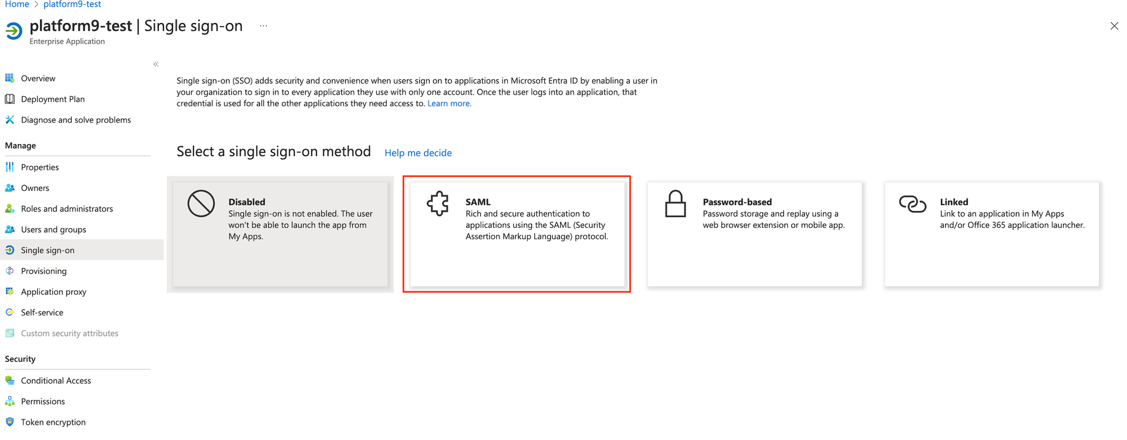Select the SAML sign-on method card
Image resolution: width=1127 pixels, height=440 pixels.
(x=517, y=234)
